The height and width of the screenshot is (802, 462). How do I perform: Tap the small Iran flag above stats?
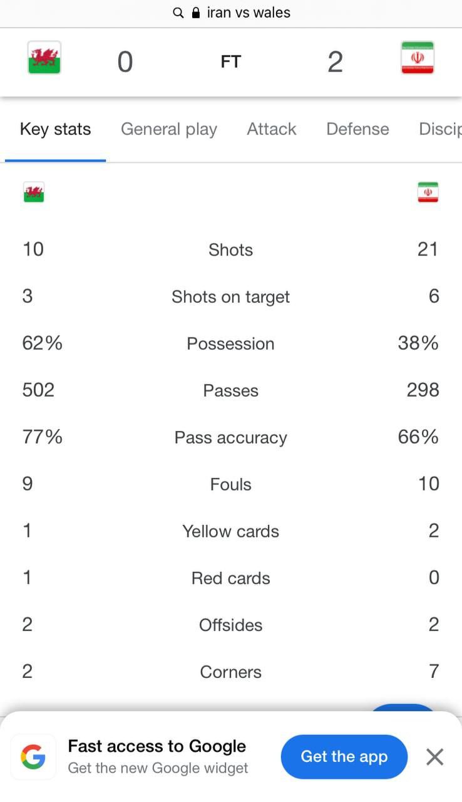pos(428,192)
